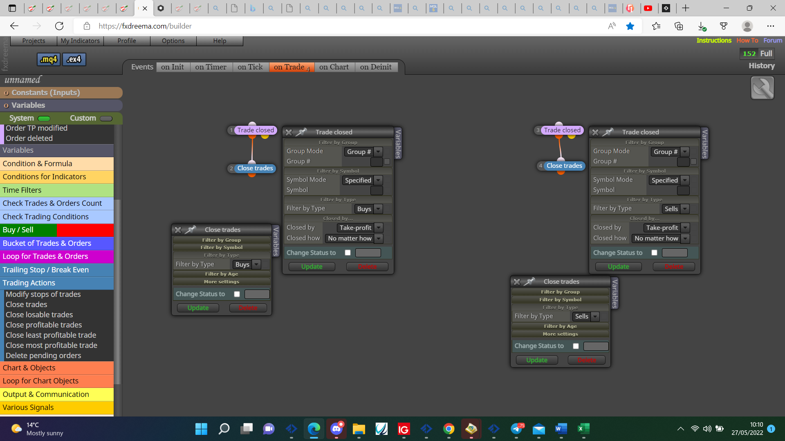
Task: Click Update in right Close trades panel
Action: click(x=537, y=360)
